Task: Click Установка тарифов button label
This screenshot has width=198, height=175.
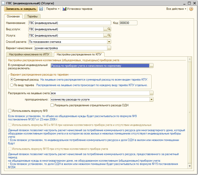Action: point(80,9)
